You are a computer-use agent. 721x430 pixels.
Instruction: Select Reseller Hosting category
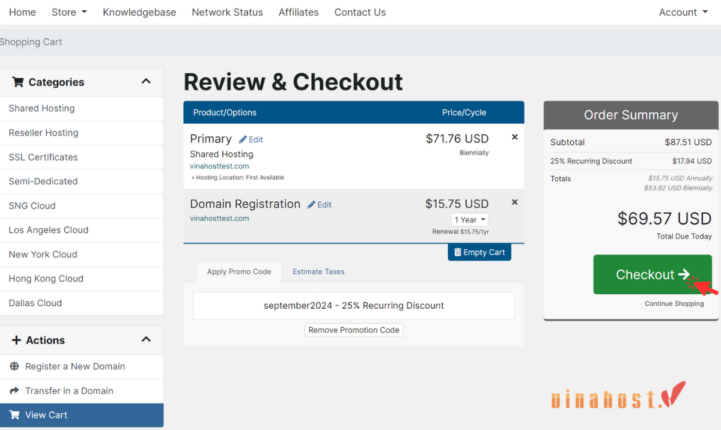pos(82,133)
